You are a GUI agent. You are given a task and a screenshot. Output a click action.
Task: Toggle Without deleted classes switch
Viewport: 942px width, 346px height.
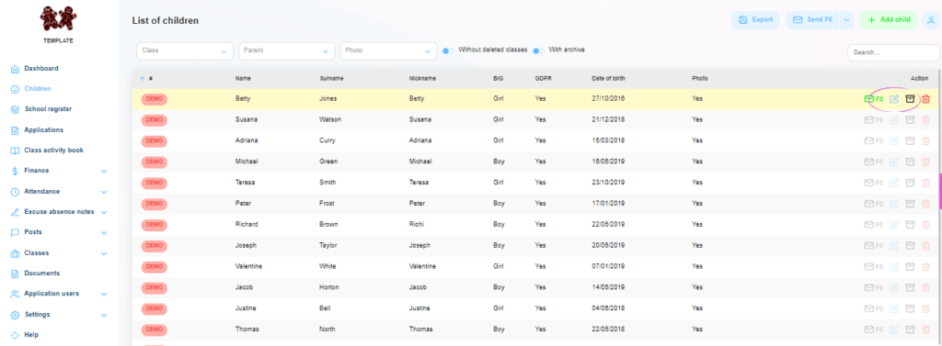pos(448,51)
